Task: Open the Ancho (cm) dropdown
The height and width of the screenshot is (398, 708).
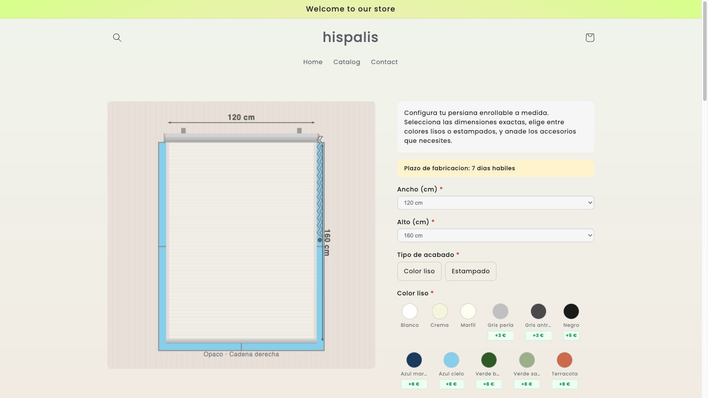Action: click(496, 203)
